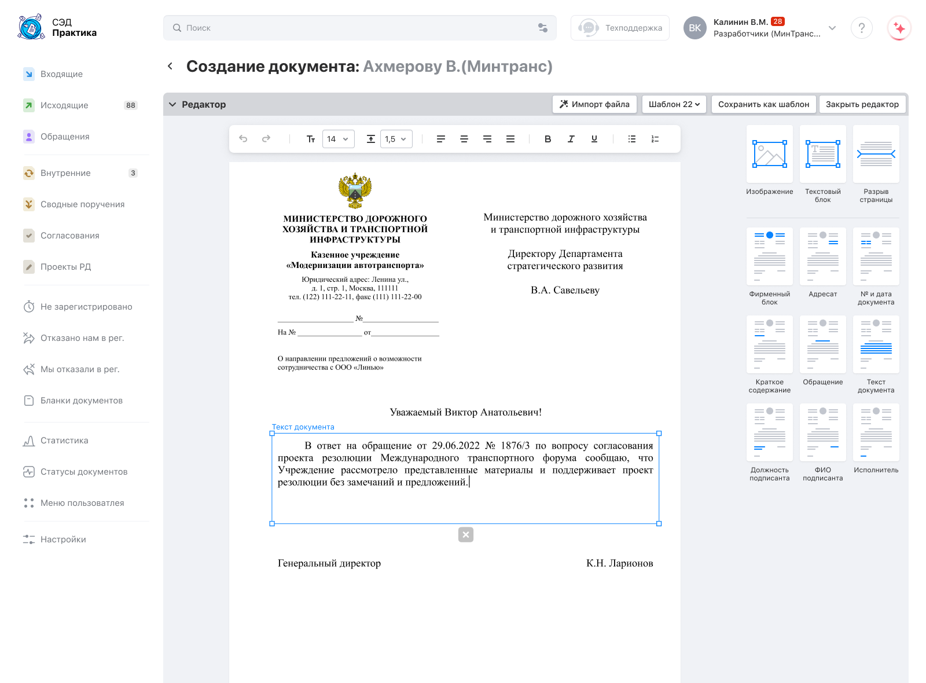Open the font size 14 dropdown

[338, 139]
